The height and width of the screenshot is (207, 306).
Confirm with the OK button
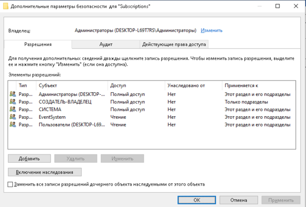pyautogui.click(x=197, y=200)
